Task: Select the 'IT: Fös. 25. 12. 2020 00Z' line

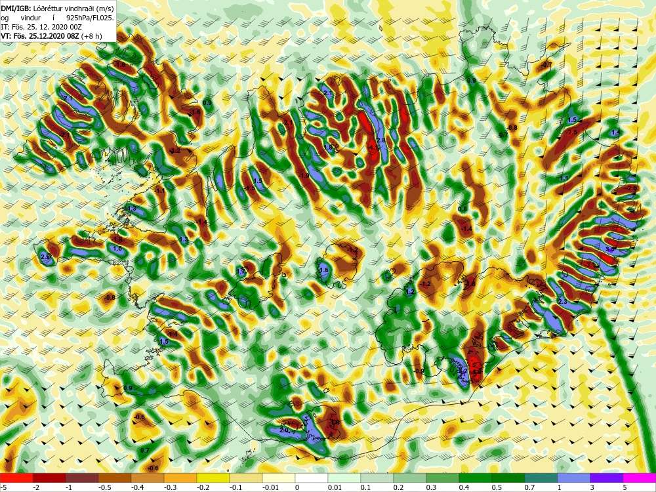Action: pos(41,27)
